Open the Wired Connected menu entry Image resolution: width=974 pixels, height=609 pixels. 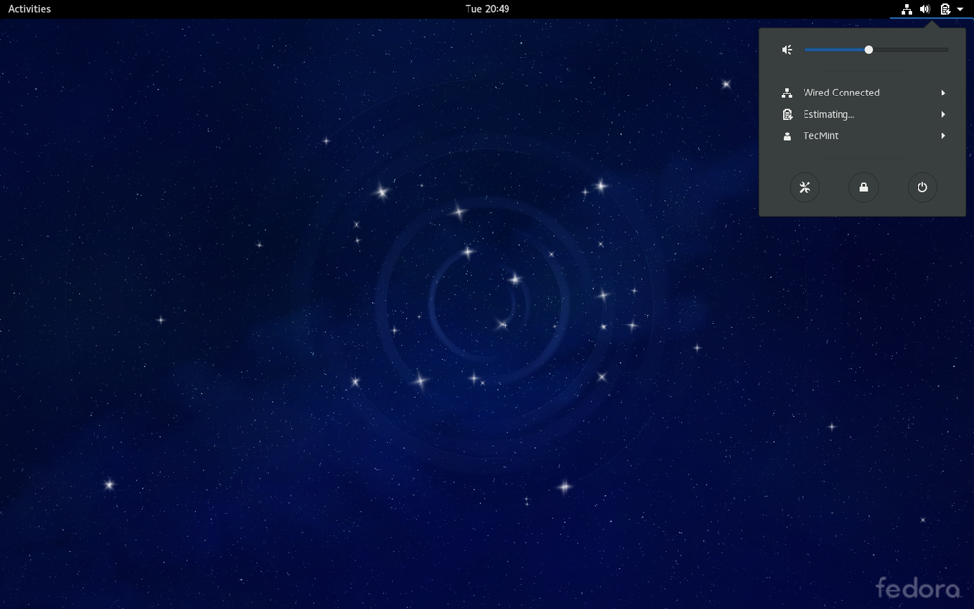coord(862,93)
